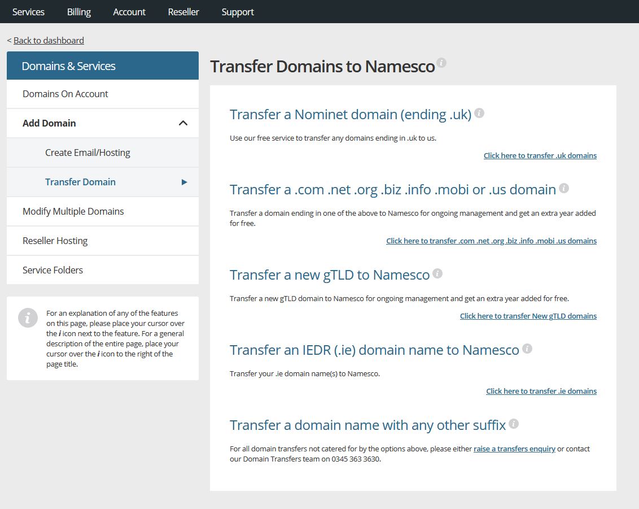Click Domains & Services sidebar header
Image resolution: width=639 pixels, height=509 pixels.
pyautogui.click(x=103, y=66)
